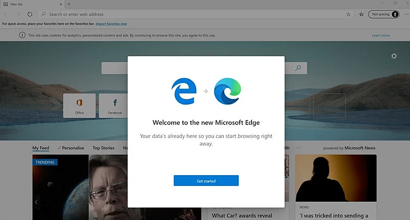The width and height of the screenshot is (410, 220).
Task: Open the Import favorites now link
Action: click(x=112, y=24)
